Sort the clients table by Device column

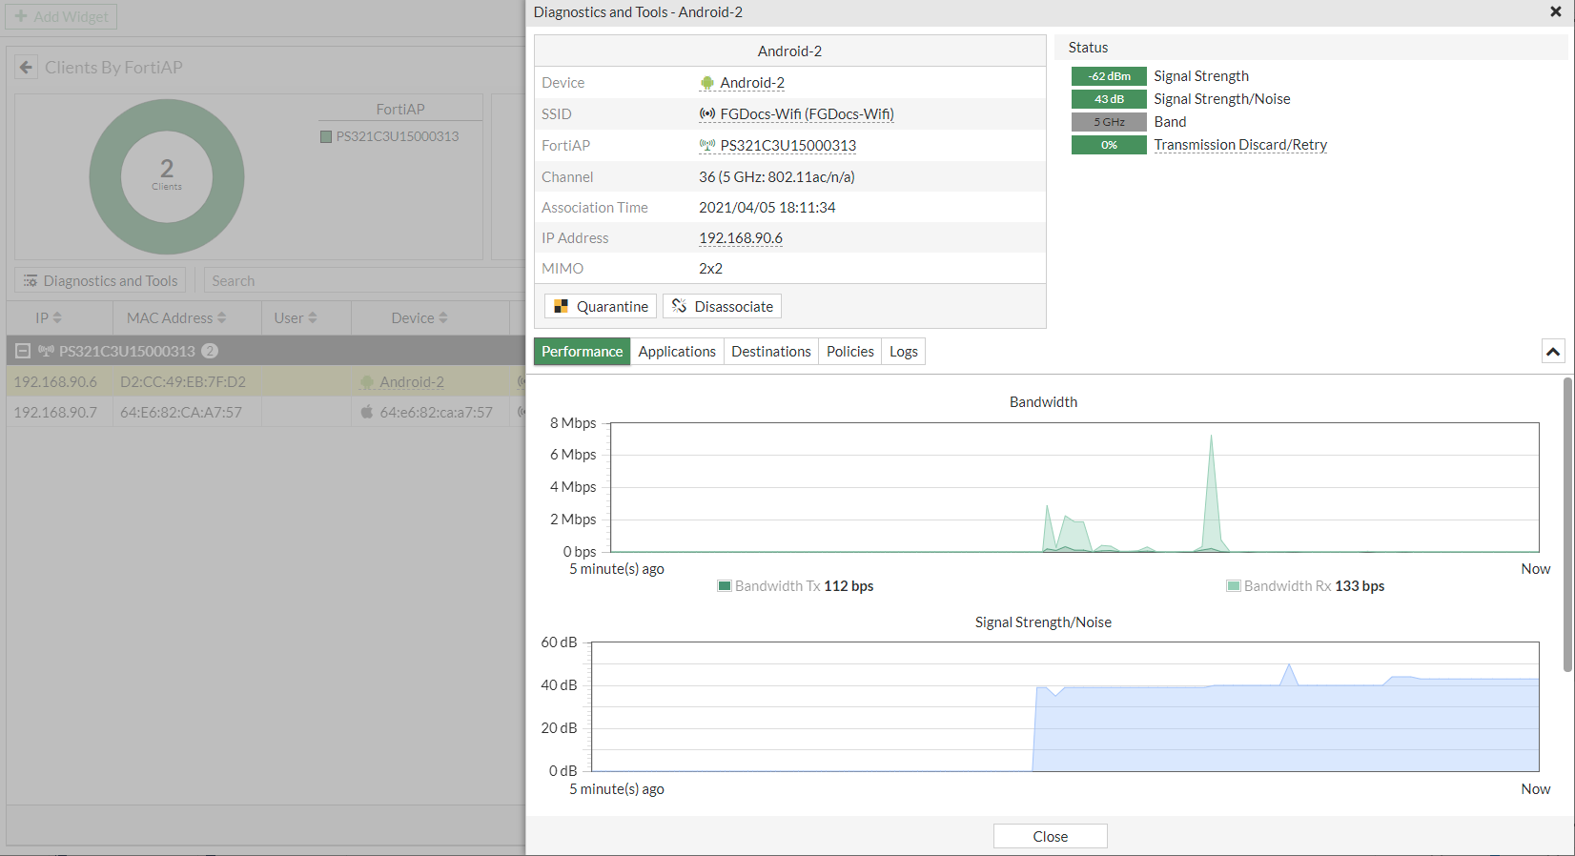coord(419,317)
